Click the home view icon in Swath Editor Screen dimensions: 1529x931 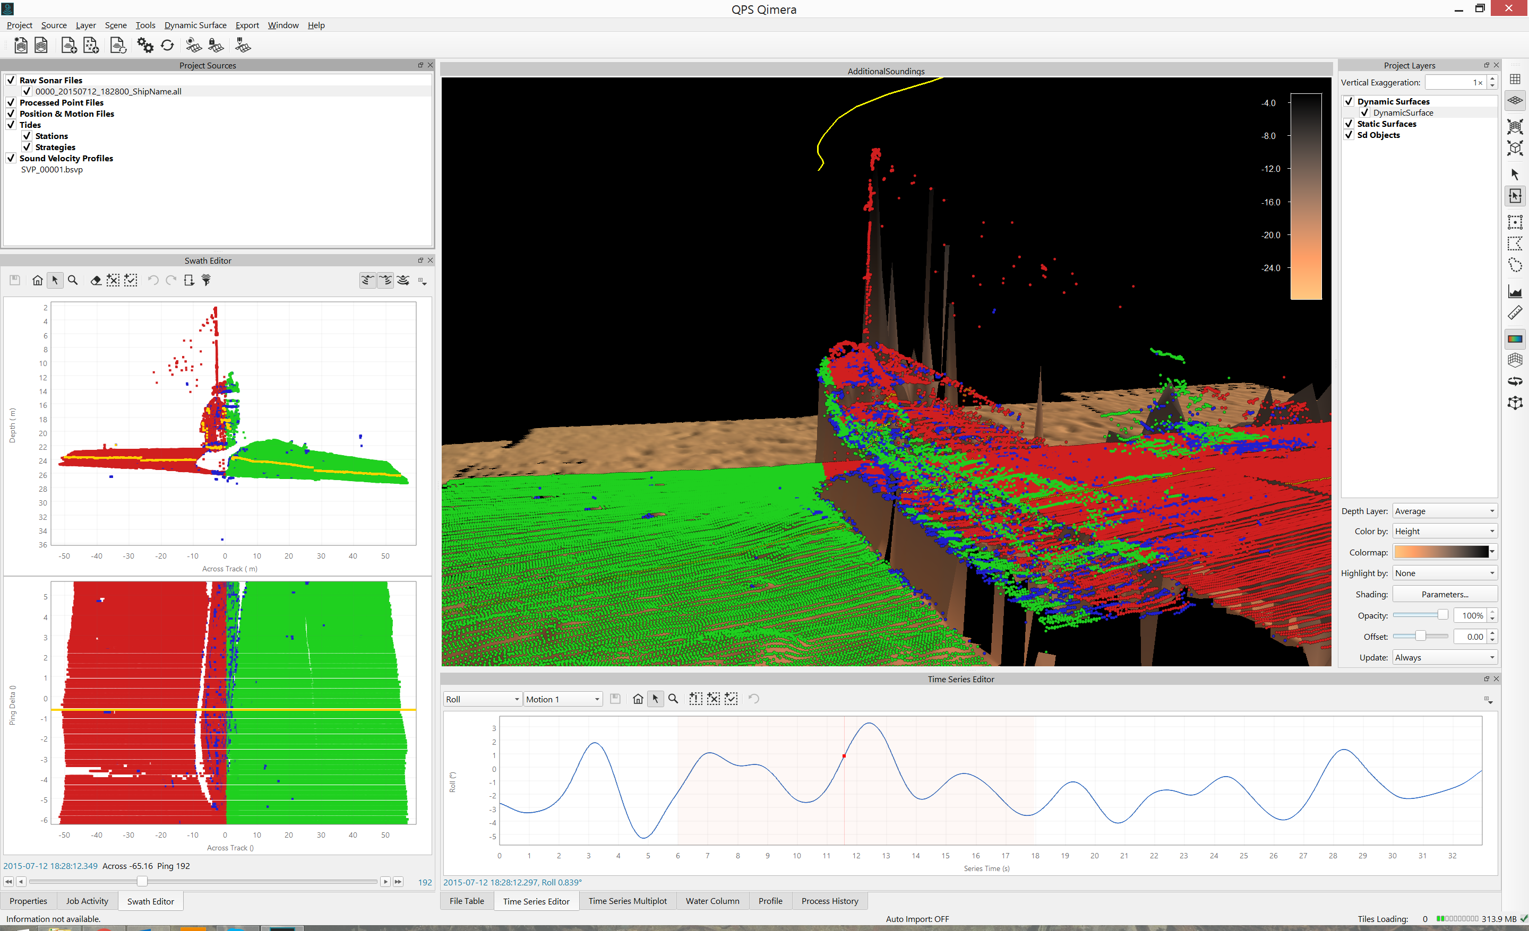tap(38, 280)
